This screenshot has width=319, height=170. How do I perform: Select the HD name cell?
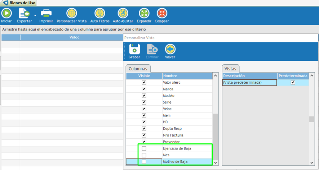pos(187,122)
